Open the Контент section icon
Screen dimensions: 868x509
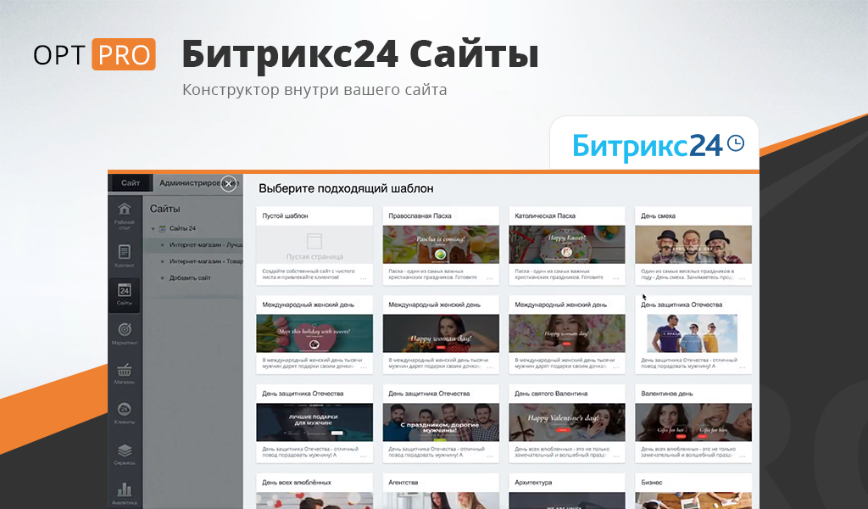(124, 255)
